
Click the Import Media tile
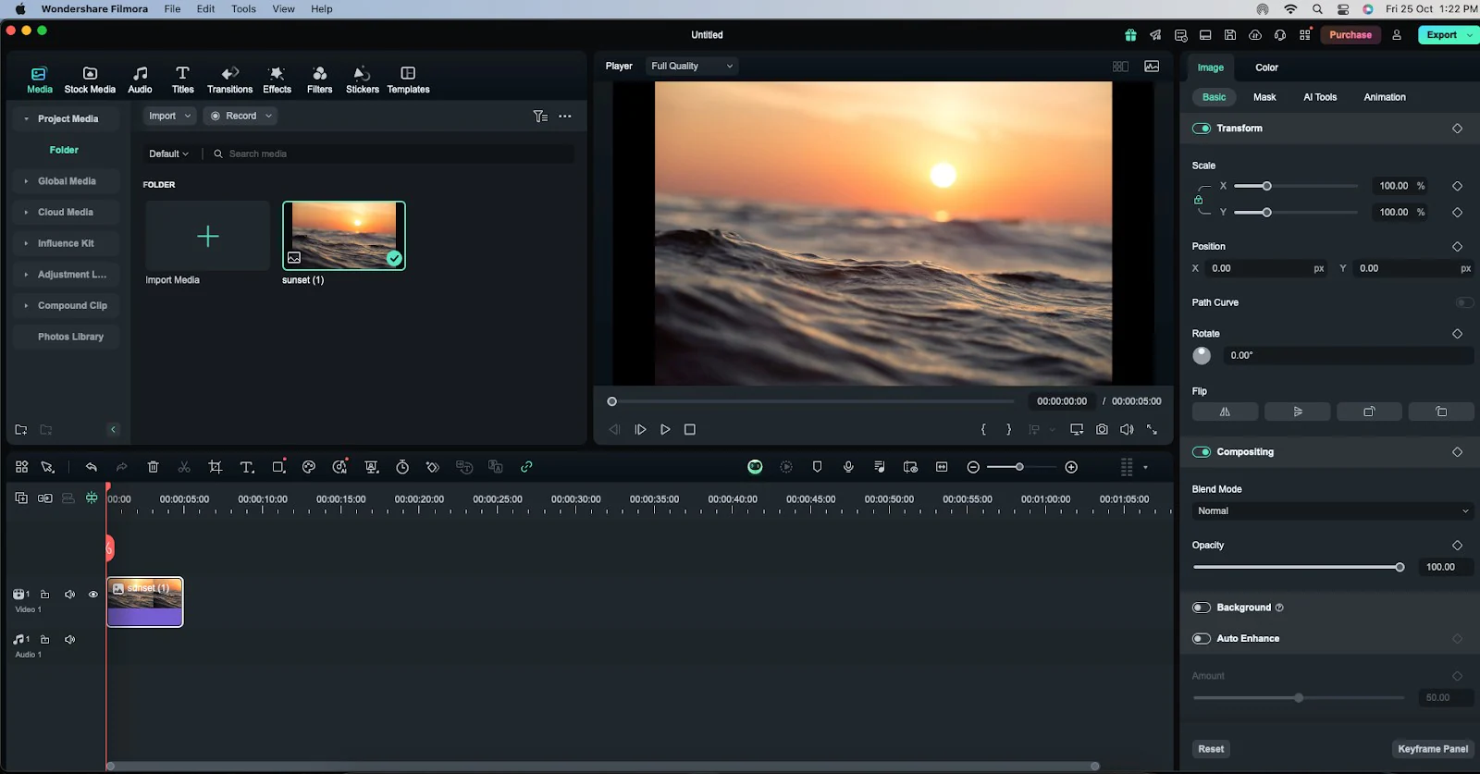[207, 237]
